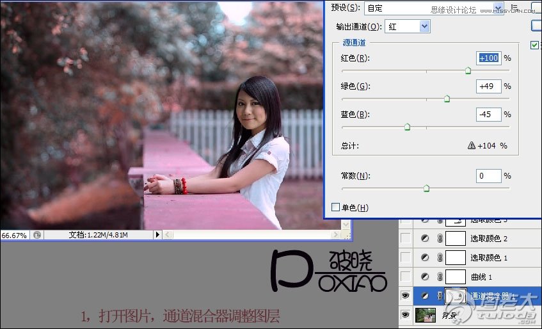Screen dimensions: 542x329
Task: Click the 红色(R) label
Action: 355,58
